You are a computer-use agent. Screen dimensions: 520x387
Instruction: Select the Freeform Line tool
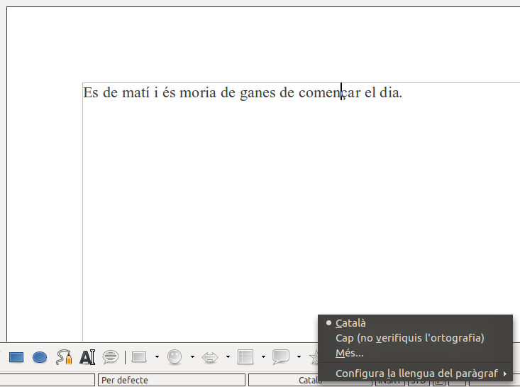pos(64,357)
